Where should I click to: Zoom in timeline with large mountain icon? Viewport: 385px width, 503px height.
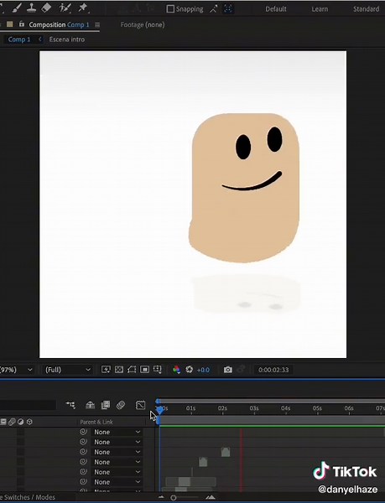[211, 497]
